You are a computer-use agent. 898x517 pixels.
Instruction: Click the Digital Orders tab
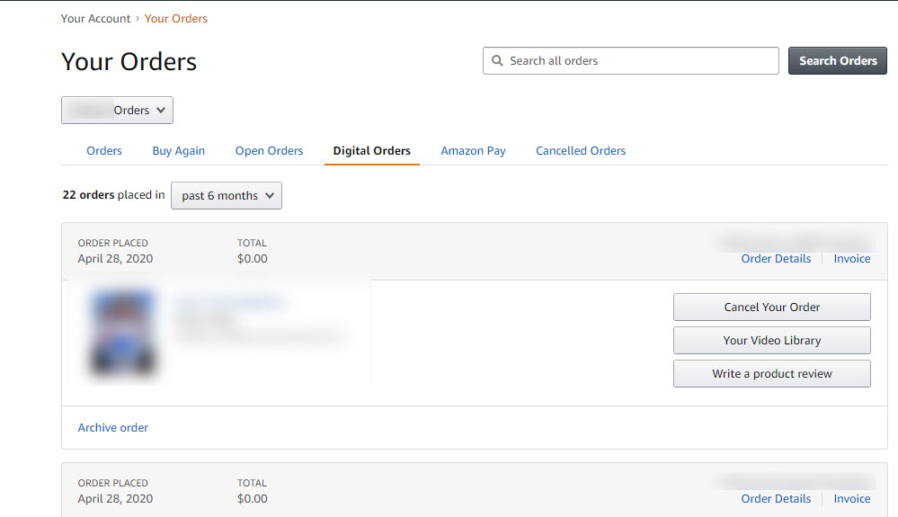tap(371, 151)
